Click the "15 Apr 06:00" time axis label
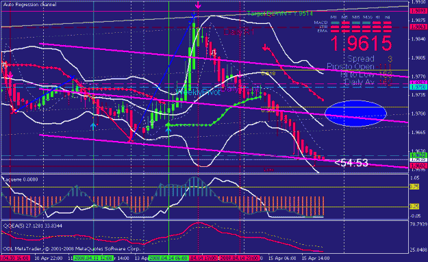The height and width of the screenshot is (262, 428). coord(282,258)
